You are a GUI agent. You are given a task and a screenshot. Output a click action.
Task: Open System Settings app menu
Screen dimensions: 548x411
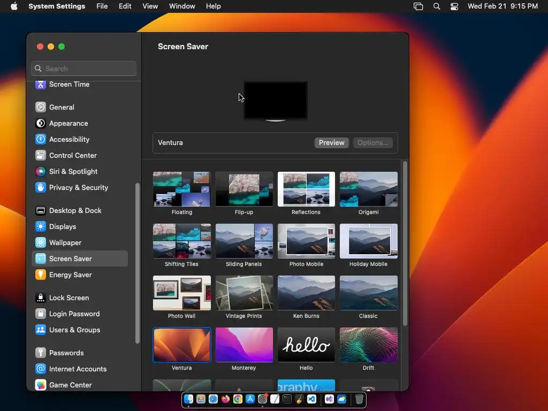57,6
